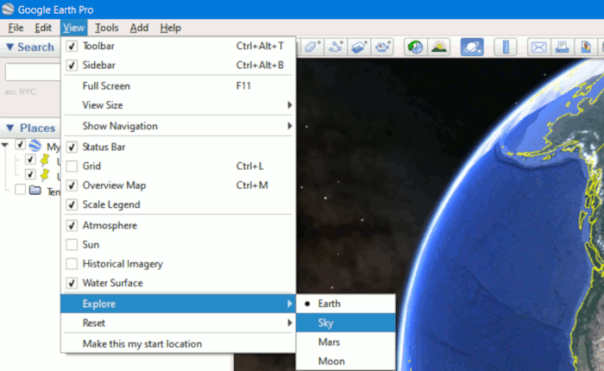Open historical imagery clock icon in toolbar
Screen dimensions: 604x371
click(415, 47)
